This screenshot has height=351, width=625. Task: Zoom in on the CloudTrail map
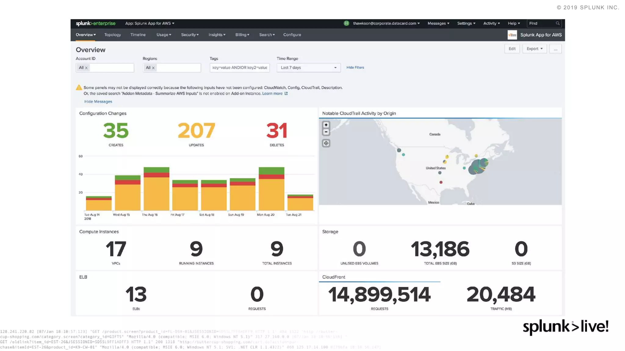[x=326, y=125]
